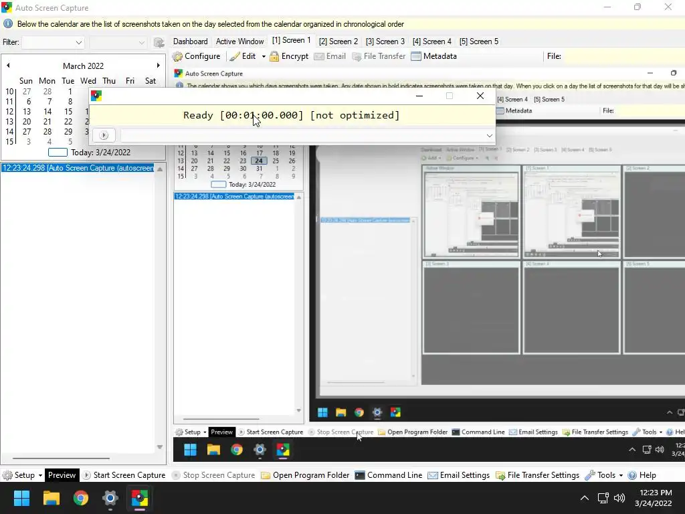Click the screenshot list scroll-down arrow

coord(160,447)
